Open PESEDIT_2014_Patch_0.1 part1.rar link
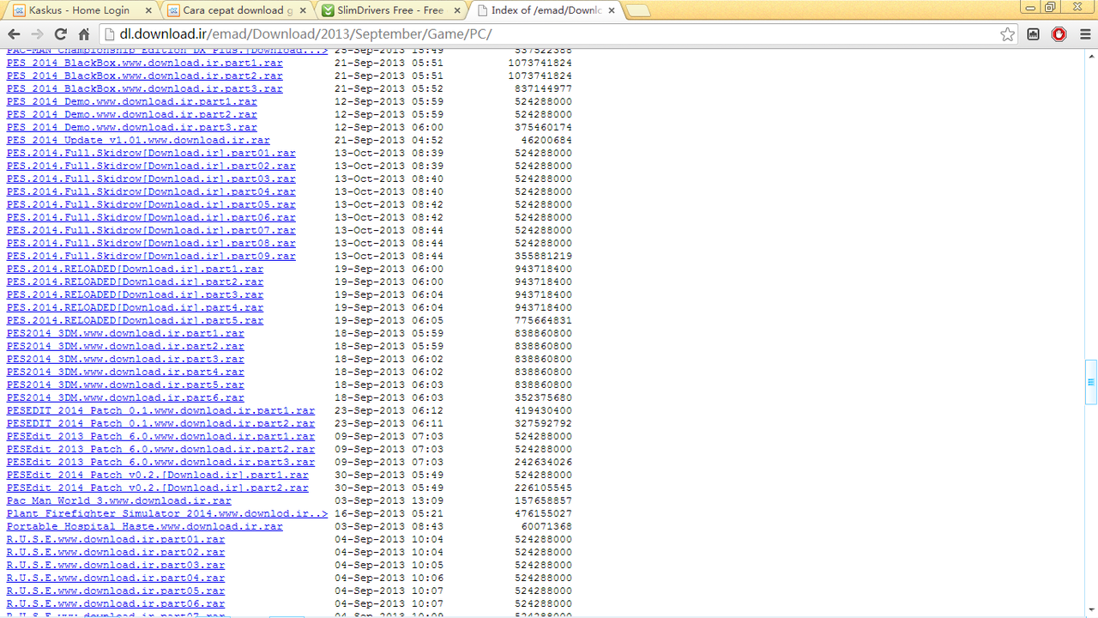This screenshot has height=618, width=1098. coord(161,410)
